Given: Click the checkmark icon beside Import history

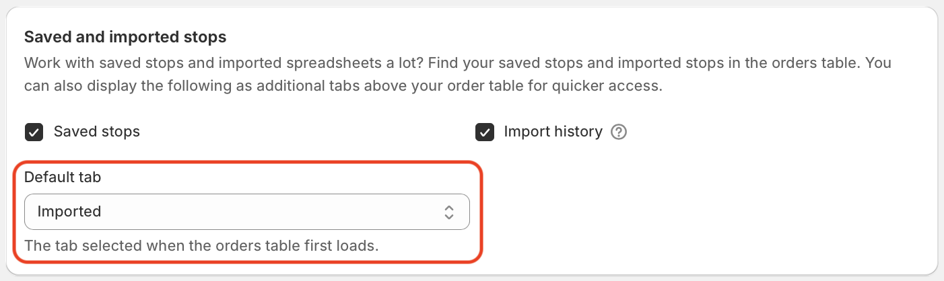Looking at the screenshot, I should [484, 132].
